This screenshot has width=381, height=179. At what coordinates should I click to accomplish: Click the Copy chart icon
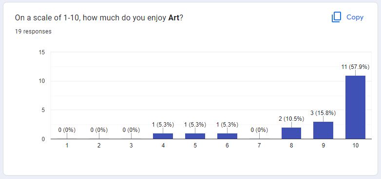click(337, 17)
